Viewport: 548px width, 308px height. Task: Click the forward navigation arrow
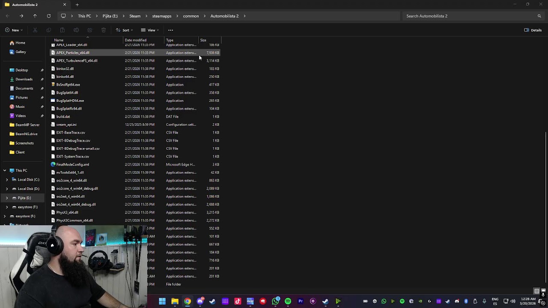(x=21, y=16)
